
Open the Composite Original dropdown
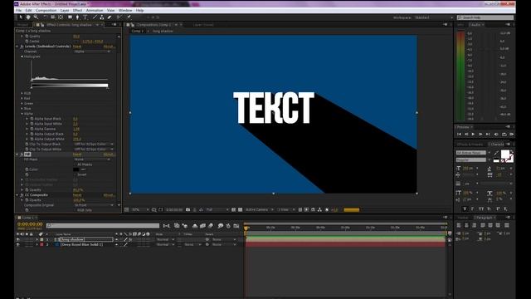(94, 205)
